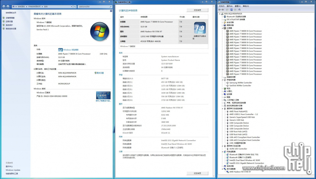Open 帮助(H) menu in Device Manager
The image size is (316, 179).
click(x=246, y=6)
